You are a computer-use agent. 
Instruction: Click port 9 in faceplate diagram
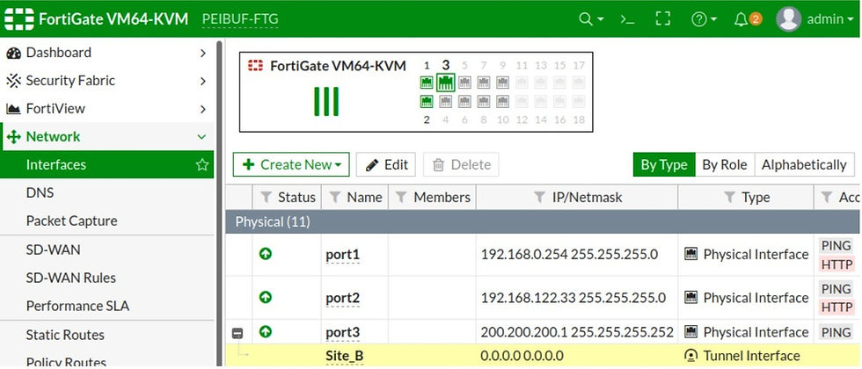point(502,83)
